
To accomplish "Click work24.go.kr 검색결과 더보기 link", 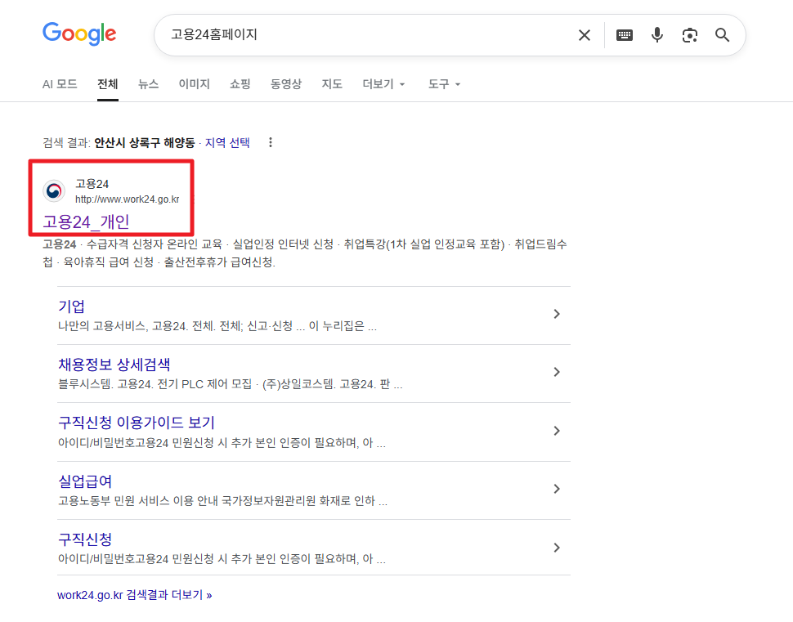I will [134, 595].
